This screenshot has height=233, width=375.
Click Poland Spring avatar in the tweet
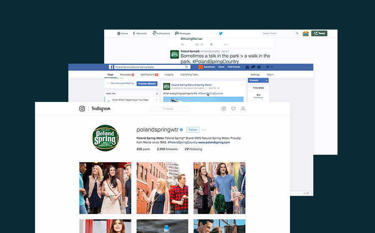174,54
